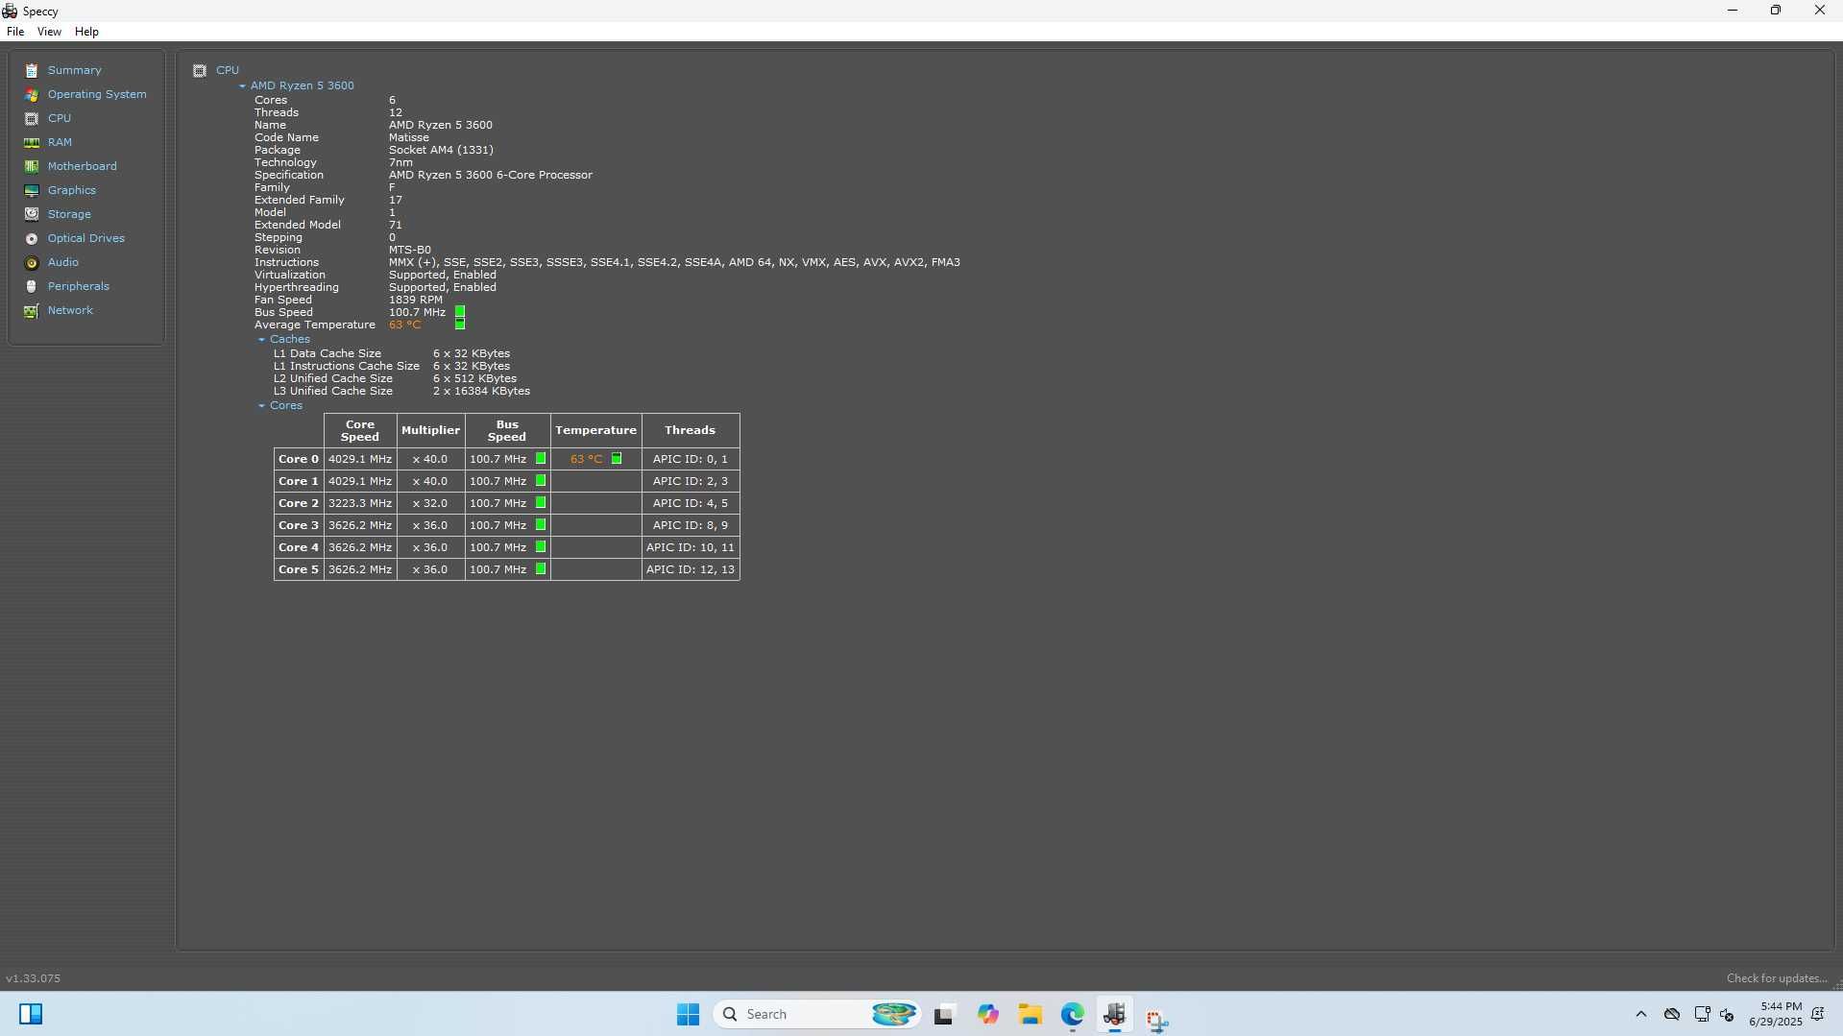Click the RAM memory stick icon
This screenshot has height=1036, width=1843.
point(32,143)
